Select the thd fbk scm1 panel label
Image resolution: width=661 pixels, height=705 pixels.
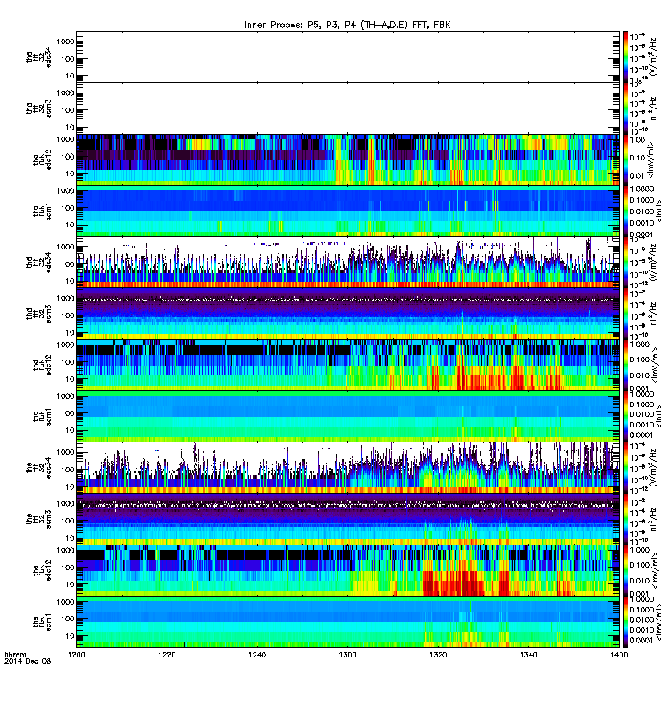(42, 417)
